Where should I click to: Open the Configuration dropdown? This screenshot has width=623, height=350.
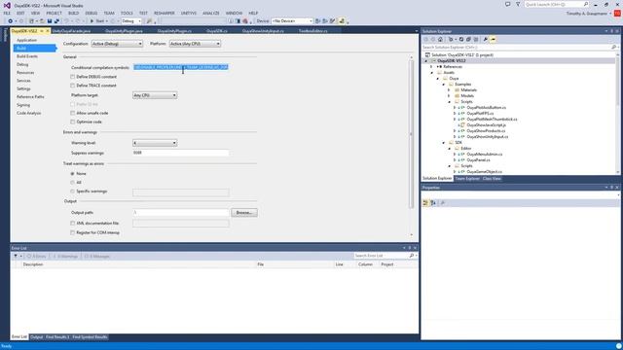117,44
